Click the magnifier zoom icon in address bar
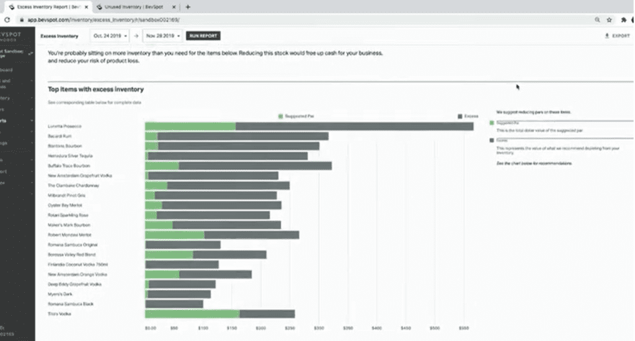 pyautogui.click(x=597, y=20)
